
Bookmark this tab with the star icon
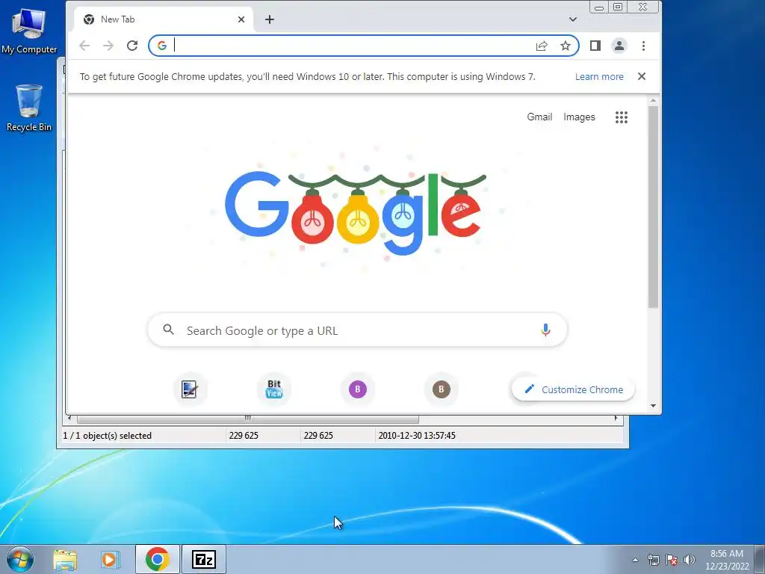(x=565, y=46)
